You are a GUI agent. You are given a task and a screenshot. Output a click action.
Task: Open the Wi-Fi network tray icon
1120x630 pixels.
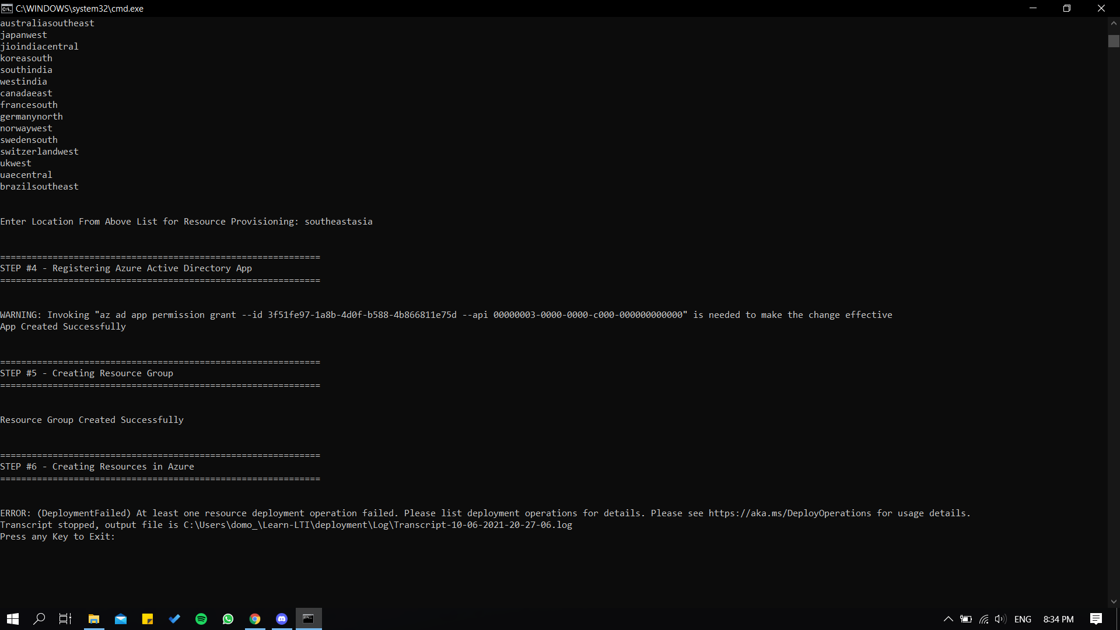984,619
